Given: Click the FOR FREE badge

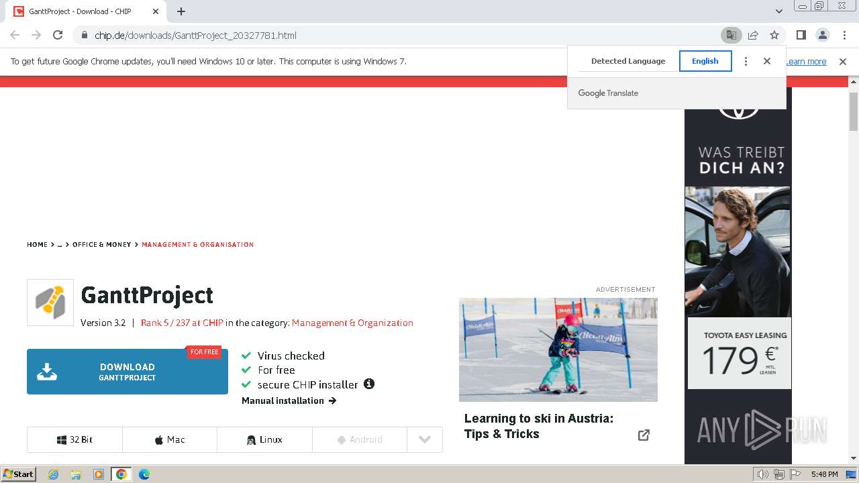Looking at the screenshot, I should point(204,352).
